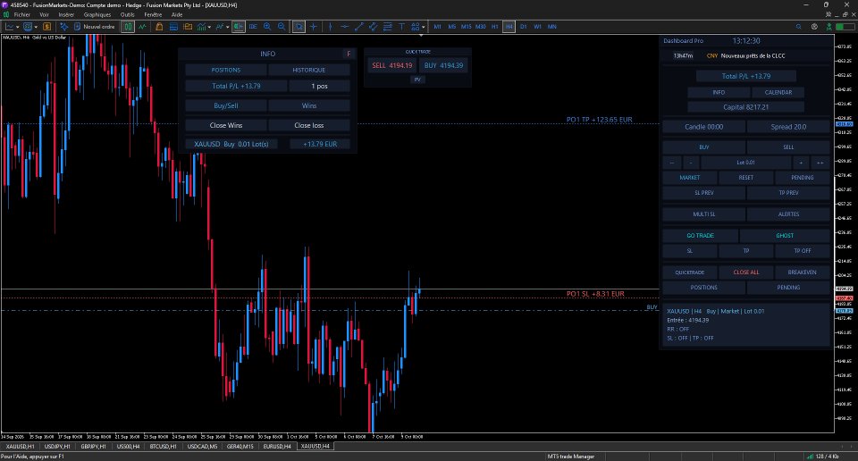Switch chart to M15 timeframe
Screen dimensions: 858x461
[x=467, y=26]
